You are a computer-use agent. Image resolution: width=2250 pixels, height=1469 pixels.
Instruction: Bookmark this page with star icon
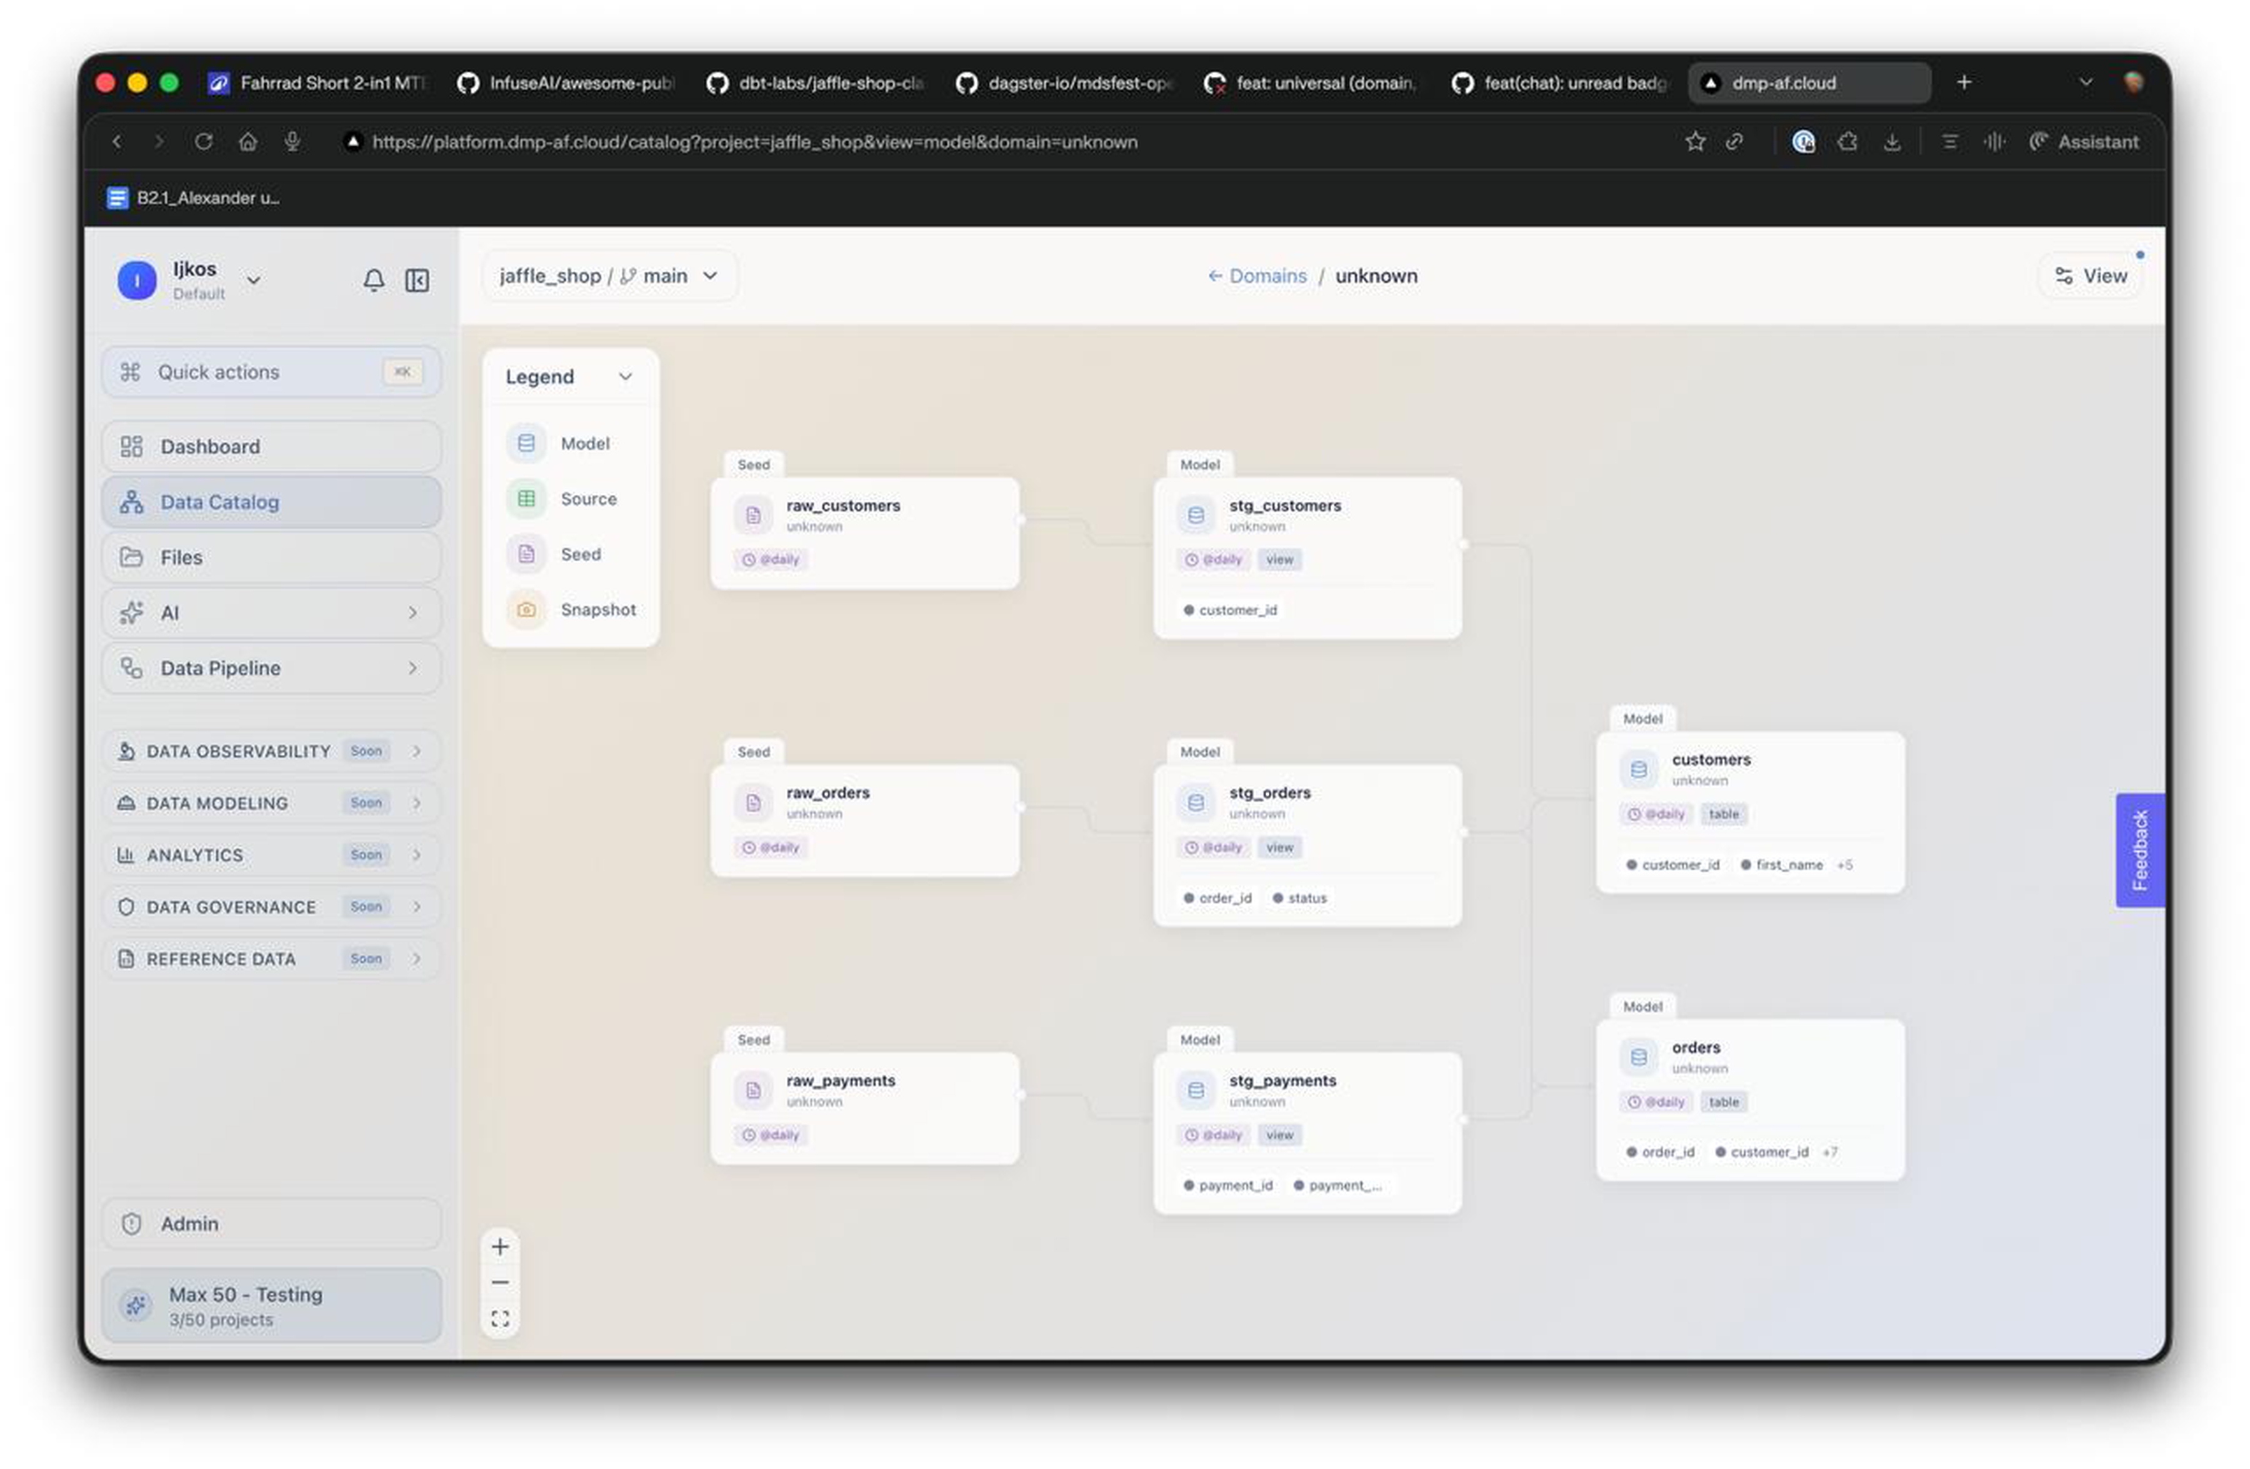click(1695, 142)
